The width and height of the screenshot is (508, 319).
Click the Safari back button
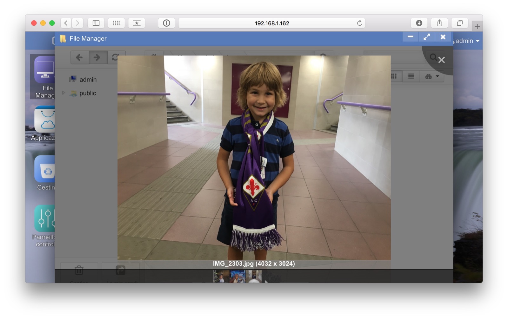[x=66, y=23]
